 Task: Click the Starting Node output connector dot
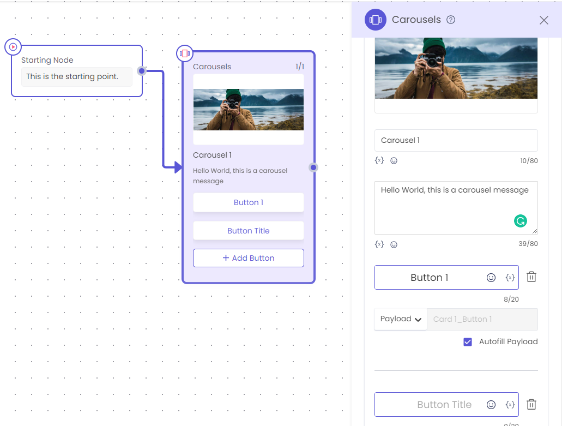(x=142, y=71)
